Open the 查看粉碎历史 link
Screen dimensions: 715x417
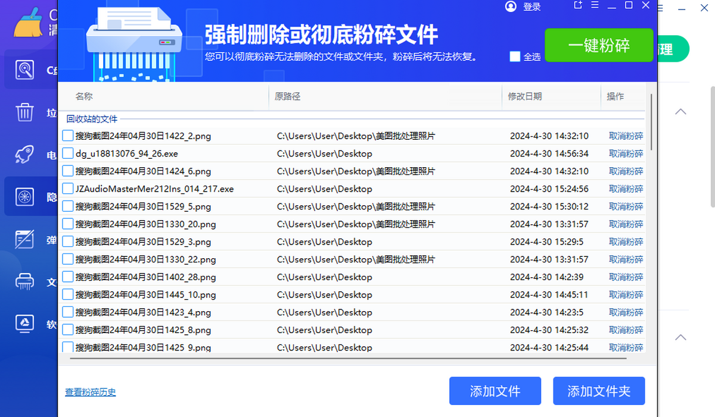pos(90,392)
